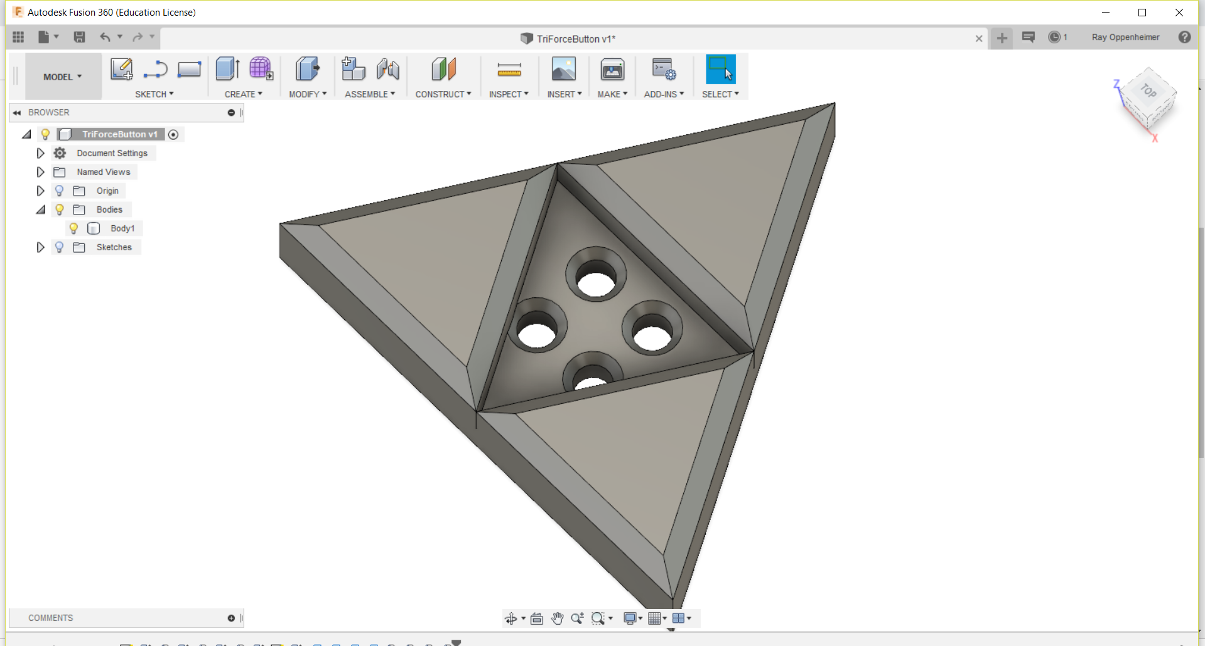Screen dimensions: 1205x646
Task: Collapse the BROWSER panel arrows
Action: [17, 113]
